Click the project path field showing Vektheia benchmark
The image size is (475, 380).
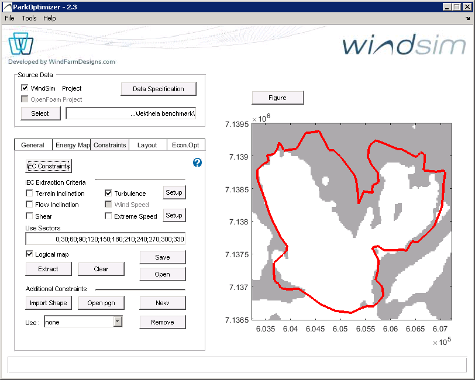tap(131, 113)
